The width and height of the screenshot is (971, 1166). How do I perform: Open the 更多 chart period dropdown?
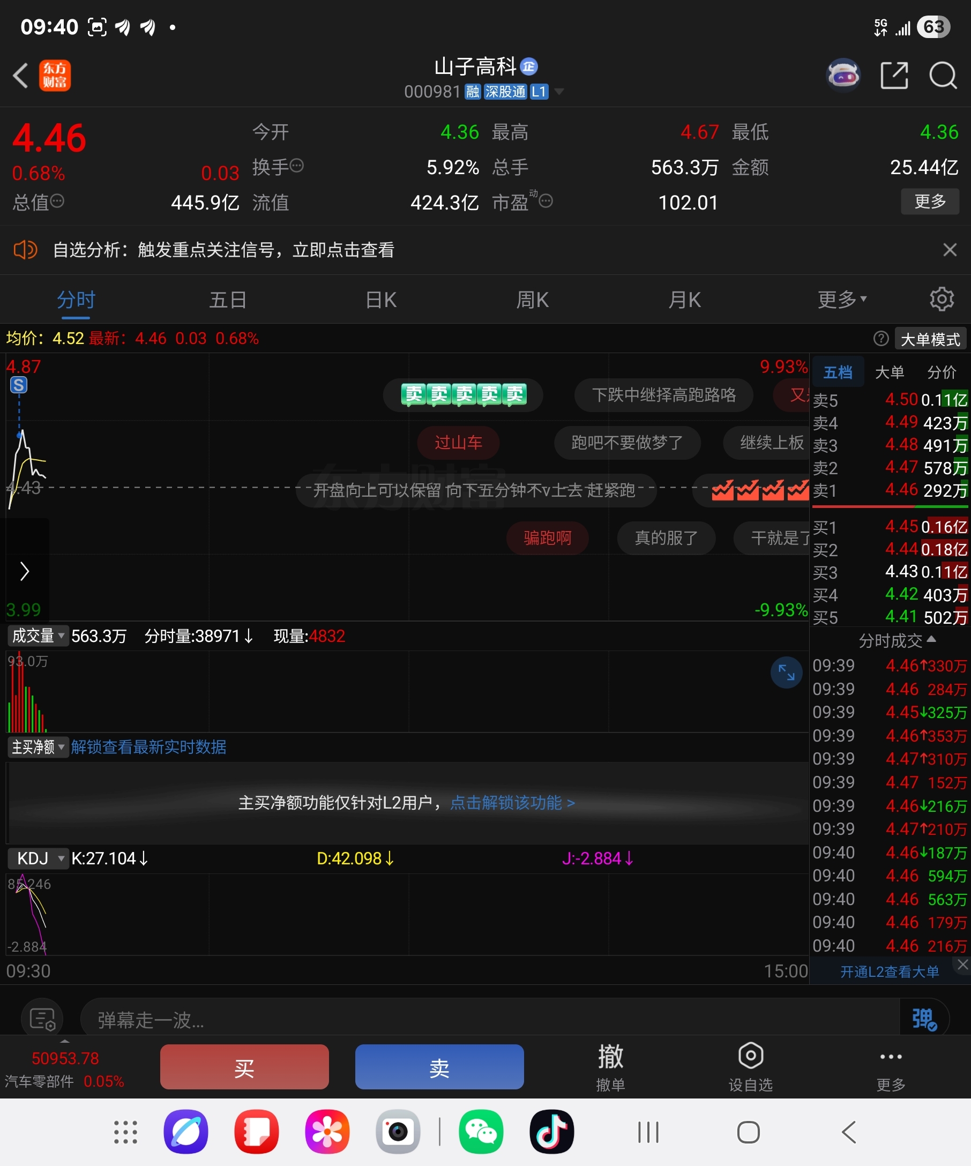[x=842, y=300]
